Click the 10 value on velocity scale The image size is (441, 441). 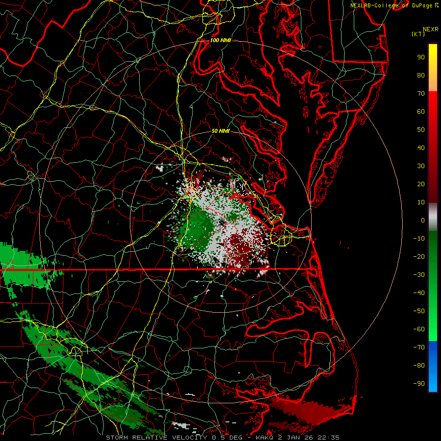(421, 202)
